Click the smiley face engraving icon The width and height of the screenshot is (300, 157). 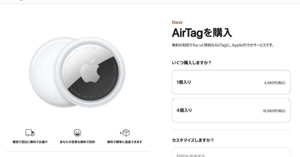coord(77,133)
